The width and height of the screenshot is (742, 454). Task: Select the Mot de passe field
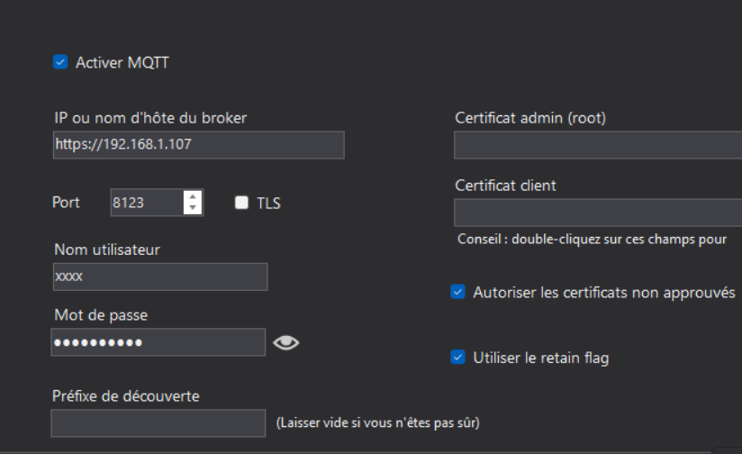click(x=158, y=342)
